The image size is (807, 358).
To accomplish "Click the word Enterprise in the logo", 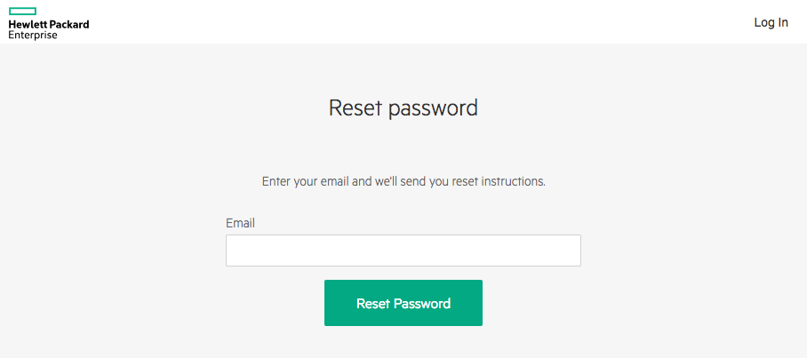I will pyautogui.click(x=33, y=36).
